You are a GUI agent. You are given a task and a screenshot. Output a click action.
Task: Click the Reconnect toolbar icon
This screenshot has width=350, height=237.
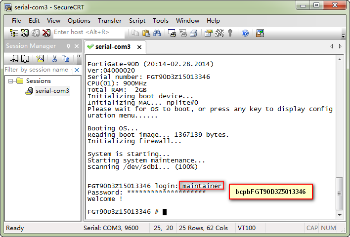35,33
